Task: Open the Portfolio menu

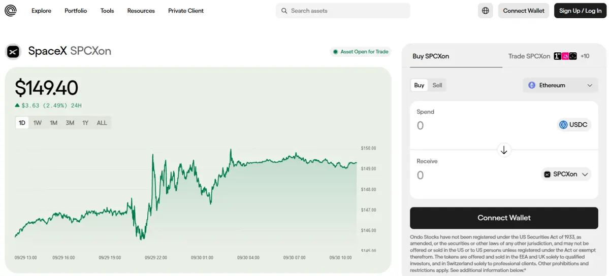Action: coord(76,11)
